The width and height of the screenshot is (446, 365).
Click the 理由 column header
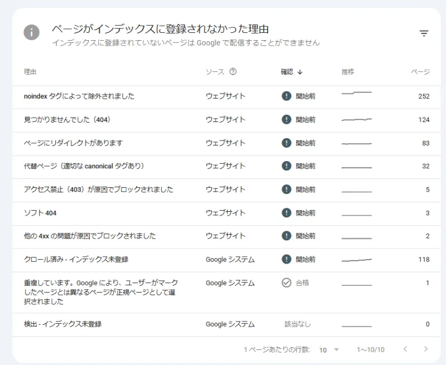30,72
